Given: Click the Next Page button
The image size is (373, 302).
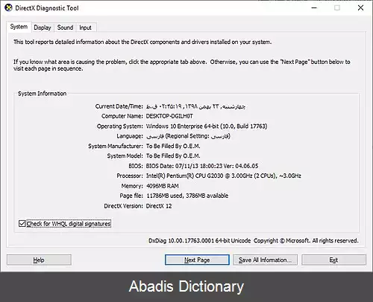Looking at the screenshot, I should (197, 260).
